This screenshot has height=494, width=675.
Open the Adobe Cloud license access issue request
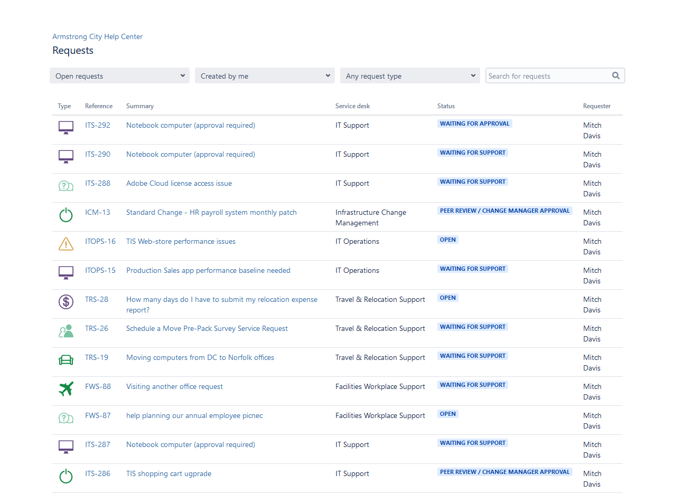179,183
